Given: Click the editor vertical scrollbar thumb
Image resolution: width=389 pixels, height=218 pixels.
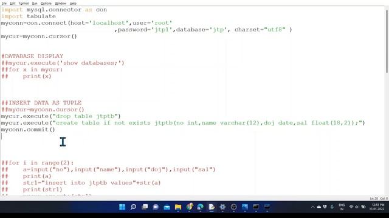Looking at the screenshot, I should (387, 41).
